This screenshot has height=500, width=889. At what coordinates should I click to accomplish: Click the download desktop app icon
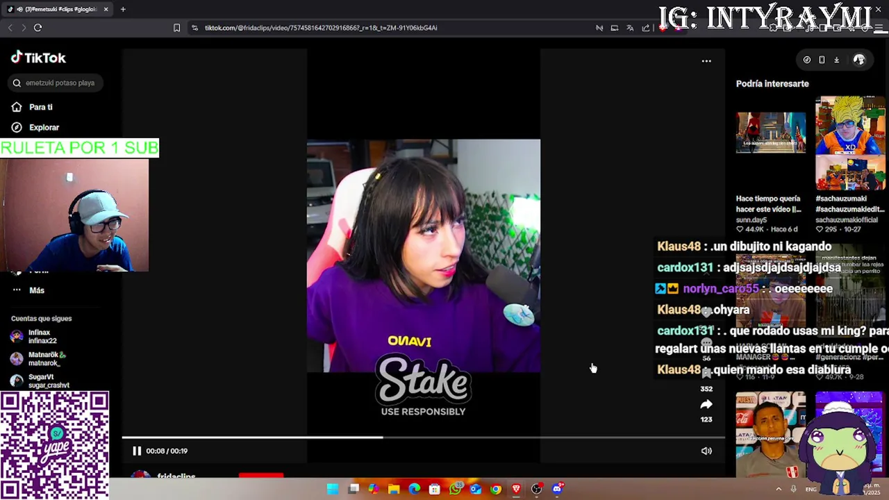(836, 60)
